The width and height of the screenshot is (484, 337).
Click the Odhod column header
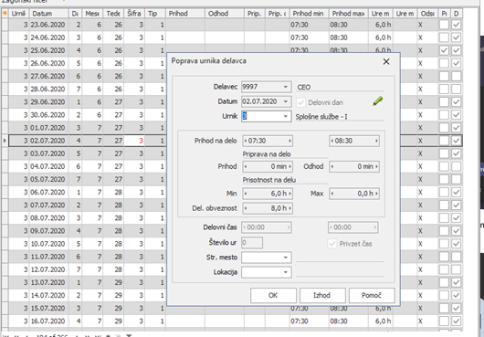225,14
